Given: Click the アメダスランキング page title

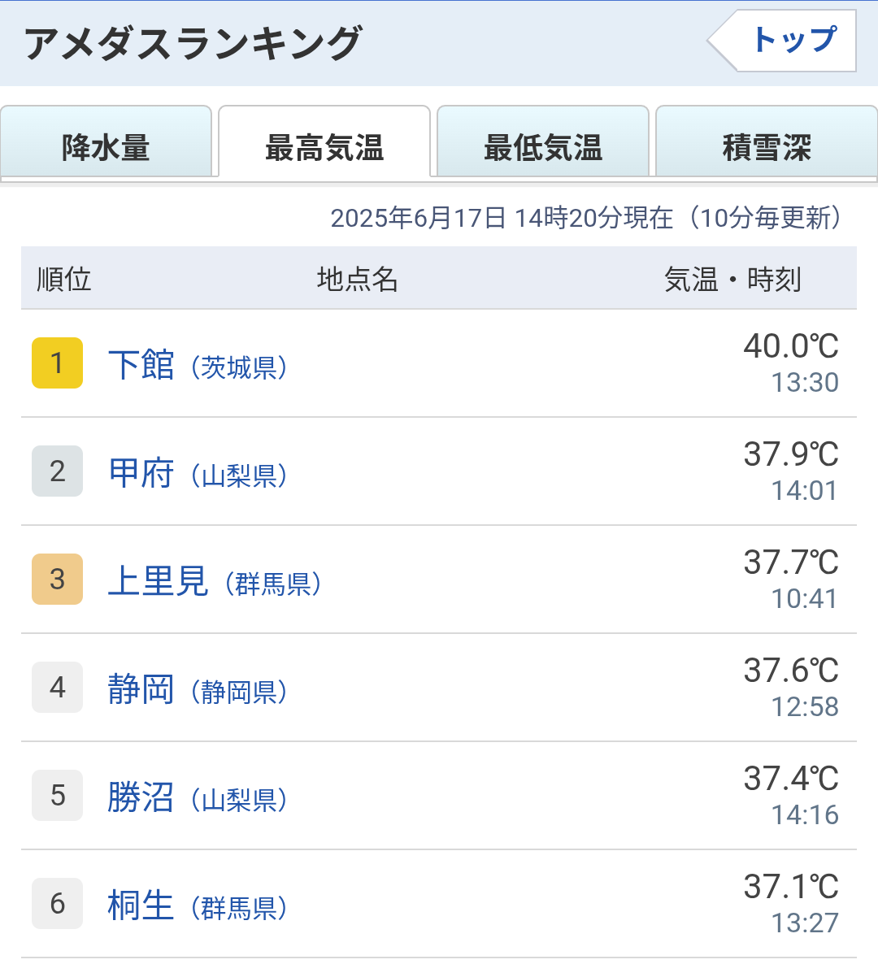Looking at the screenshot, I should coord(193,43).
